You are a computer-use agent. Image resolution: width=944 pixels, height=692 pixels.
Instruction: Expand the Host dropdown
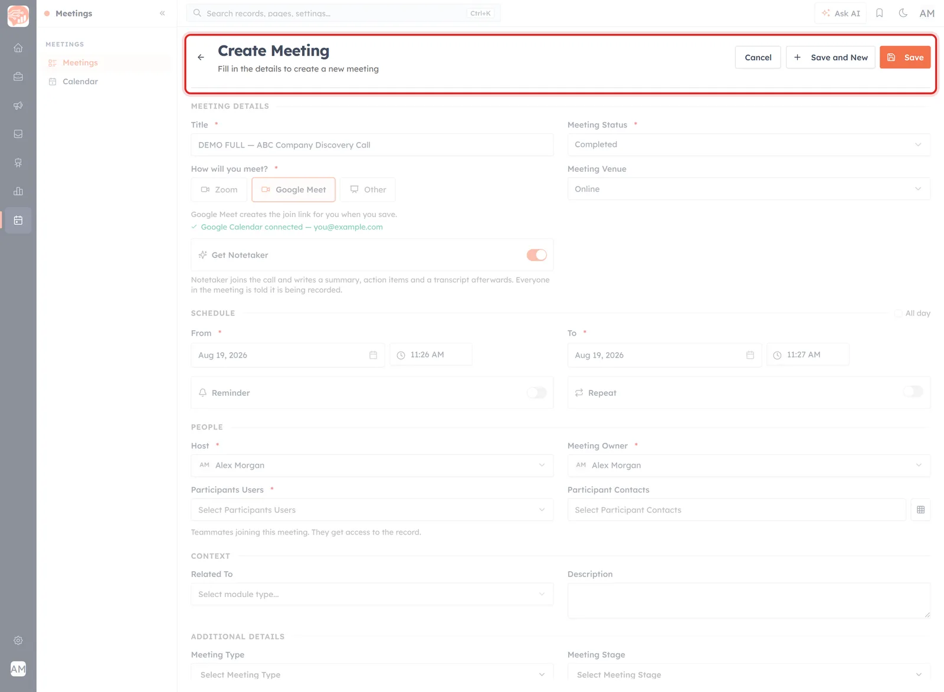point(372,465)
